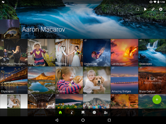166x124 pixels.
Task: Tap the green add plus button
Action: [157, 99]
